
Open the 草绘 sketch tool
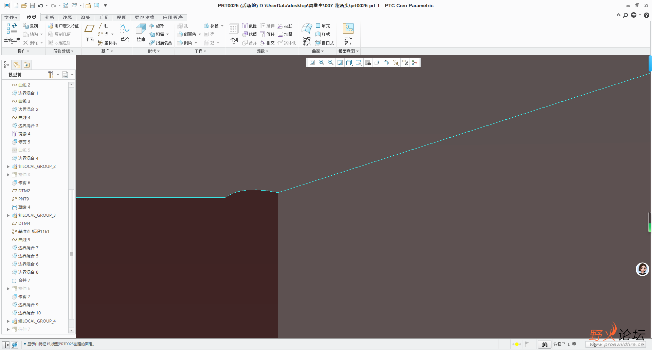click(x=125, y=33)
